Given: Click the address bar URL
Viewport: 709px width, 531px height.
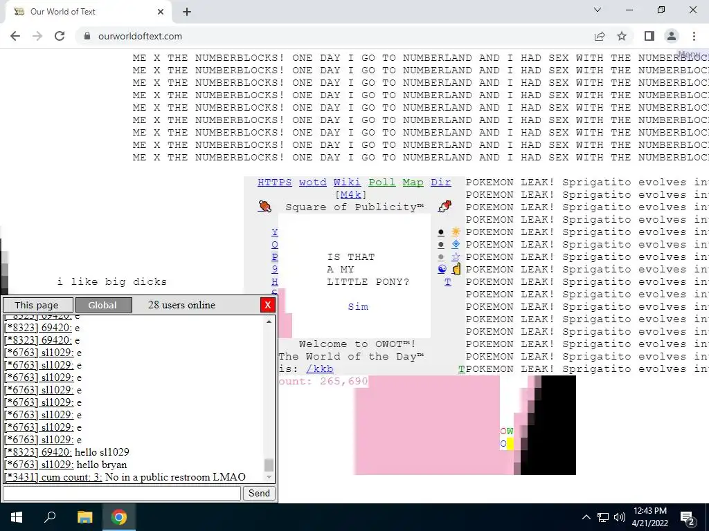Looking at the screenshot, I should (140, 36).
